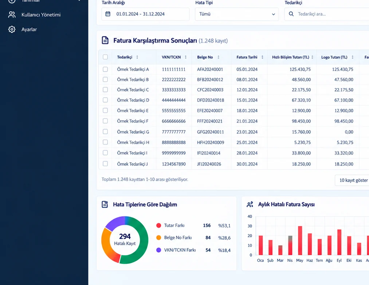Click the invoice date 25.01.2024
This screenshot has width=369, height=285.
point(247,142)
